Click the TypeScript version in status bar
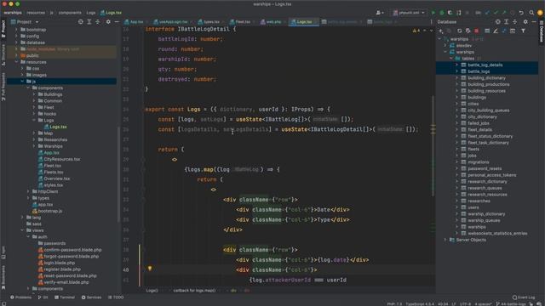545x306 pixels. [x=420, y=304]
